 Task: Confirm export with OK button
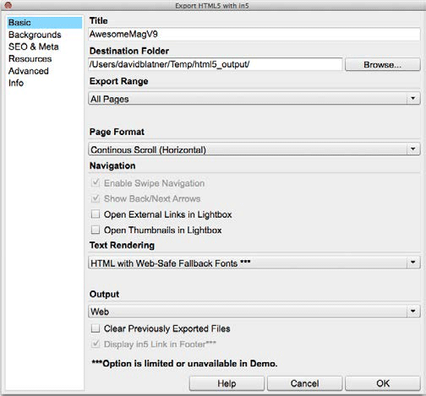coord(383,383)
